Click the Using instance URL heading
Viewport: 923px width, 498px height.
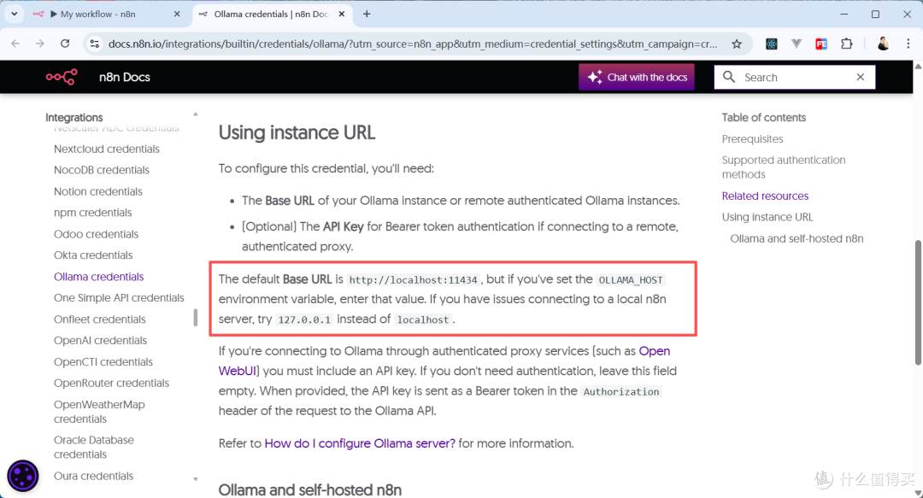pyautogui.click(x=297, y=132)
